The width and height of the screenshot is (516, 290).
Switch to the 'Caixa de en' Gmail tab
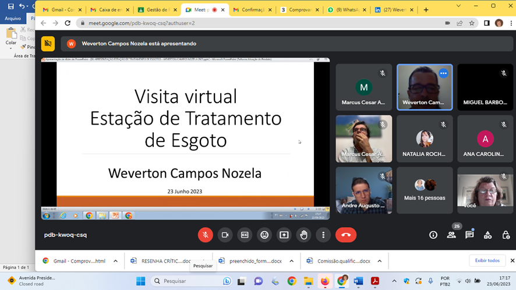[x=110, y=10]
